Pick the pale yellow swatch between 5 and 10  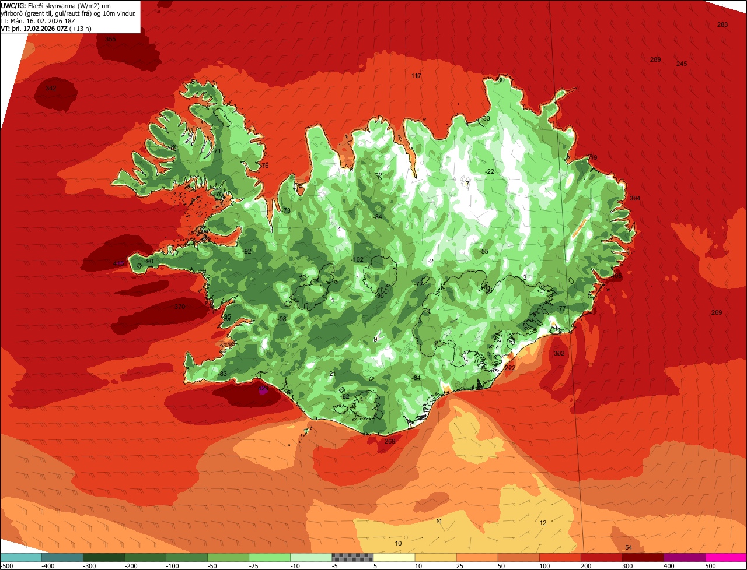[x=394, y=557]
